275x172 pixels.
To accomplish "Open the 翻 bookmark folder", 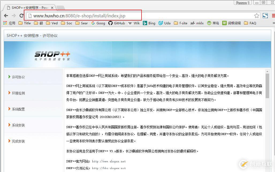I will pyautogui.click(x=39, y=23).
